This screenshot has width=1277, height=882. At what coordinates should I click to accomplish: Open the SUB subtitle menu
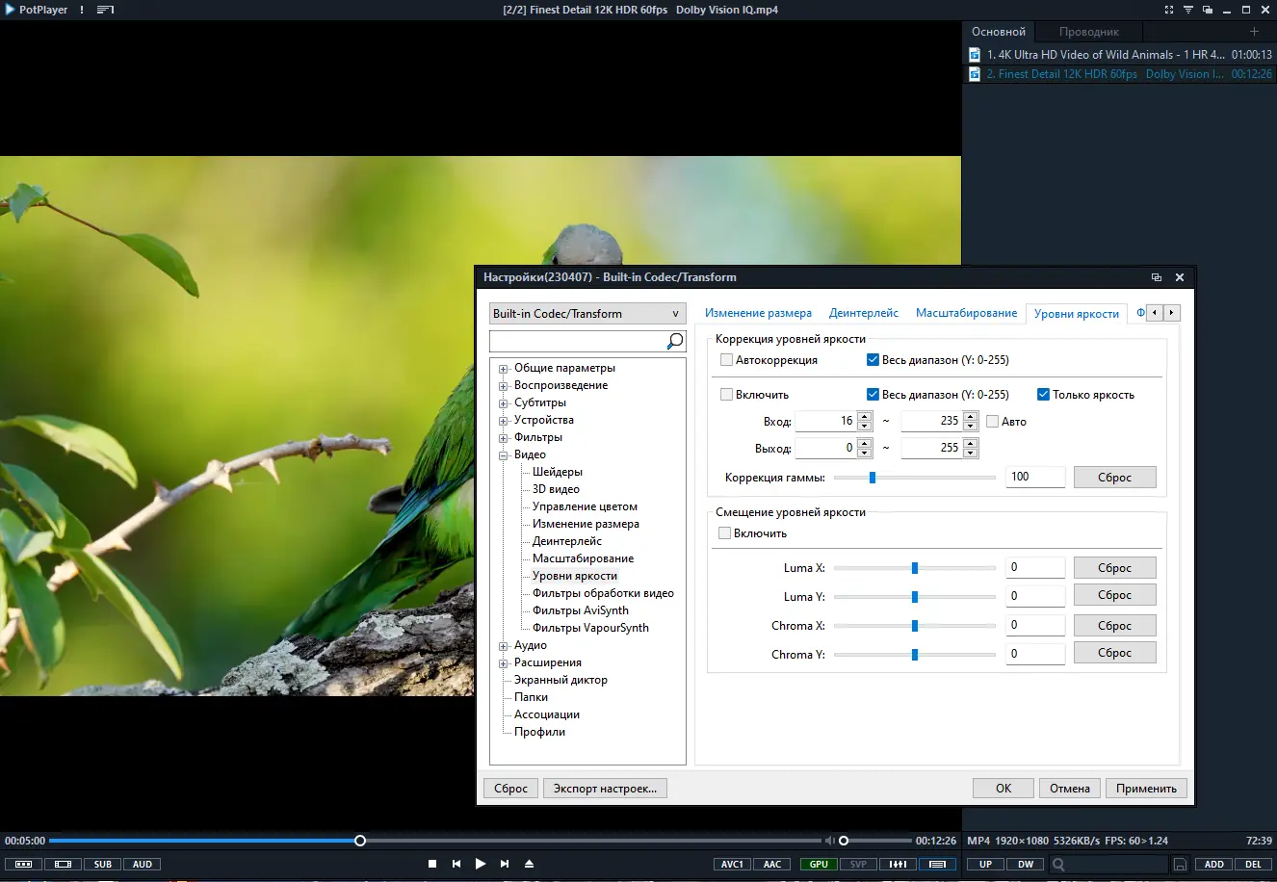pos(102,864)
